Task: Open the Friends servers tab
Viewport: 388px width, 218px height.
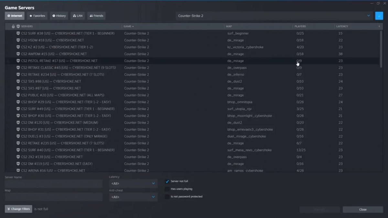Action: (x=96, y=16)
